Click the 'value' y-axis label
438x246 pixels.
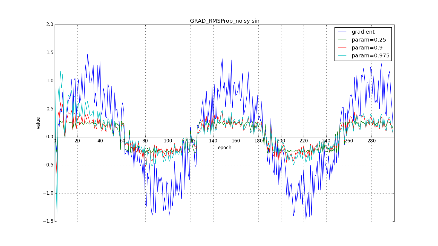(x=38, y=123)
